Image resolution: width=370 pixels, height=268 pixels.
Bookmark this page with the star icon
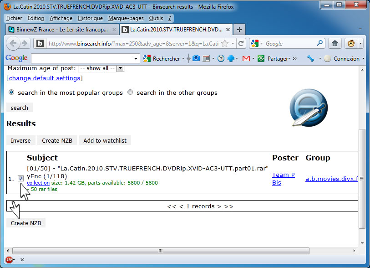tap(225, 43)
